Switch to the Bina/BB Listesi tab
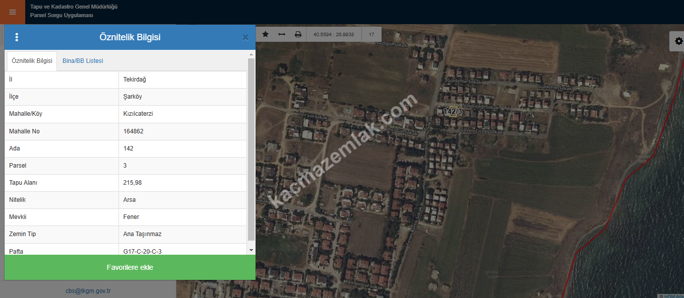Viewport: 684px width, 298px height. point(83,61)
